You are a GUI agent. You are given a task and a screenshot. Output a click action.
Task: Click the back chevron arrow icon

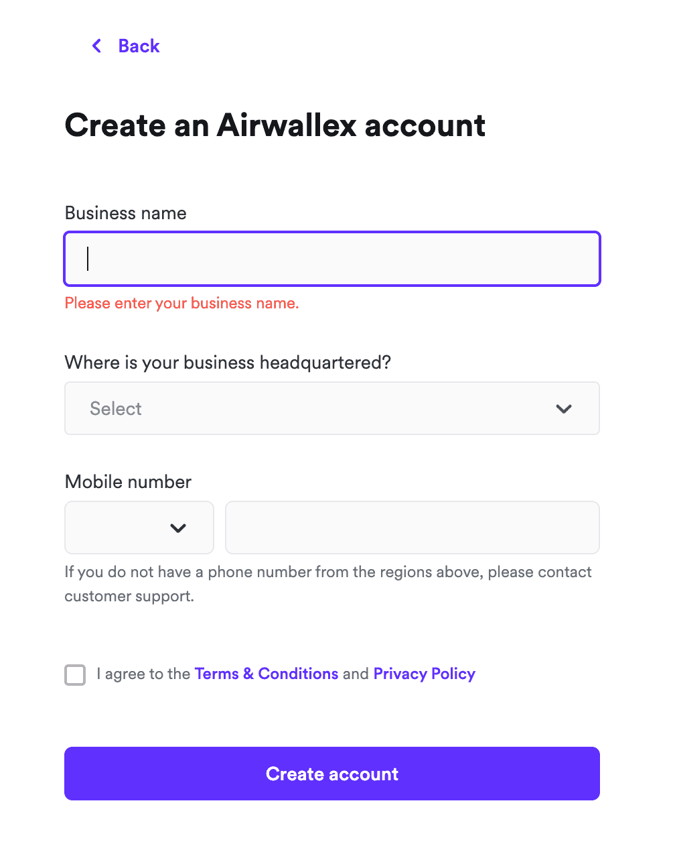tap(97, 46)
